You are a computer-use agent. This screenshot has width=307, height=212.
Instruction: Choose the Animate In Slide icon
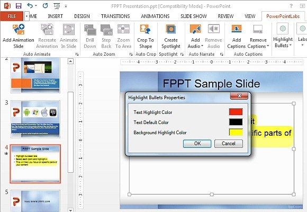[x=68, y=30]
